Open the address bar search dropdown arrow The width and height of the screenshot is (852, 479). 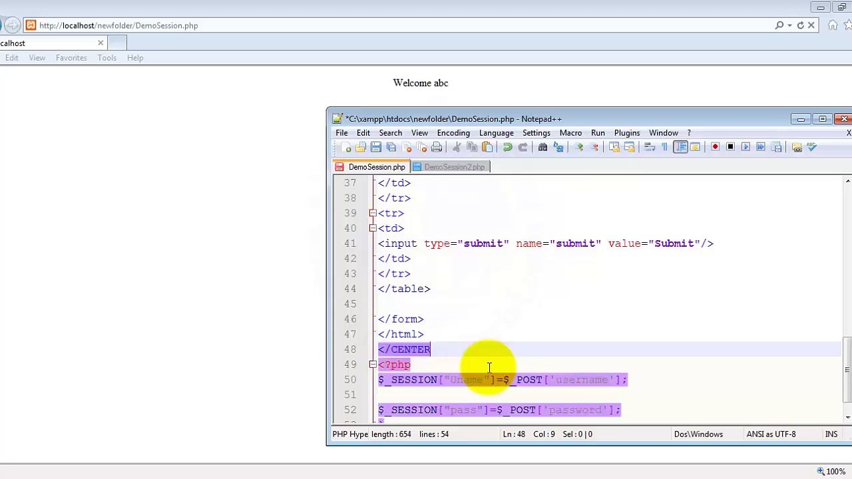point(789,25)
